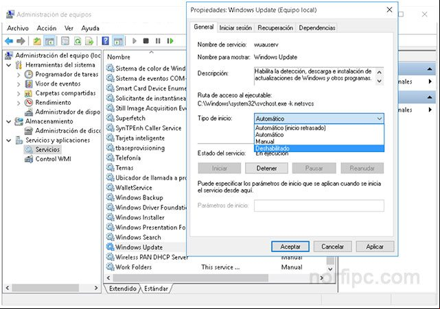Collapse the Herramientas del sistema node
The height and width of the screenshot is (309, 440).
(x=9, y=65)
